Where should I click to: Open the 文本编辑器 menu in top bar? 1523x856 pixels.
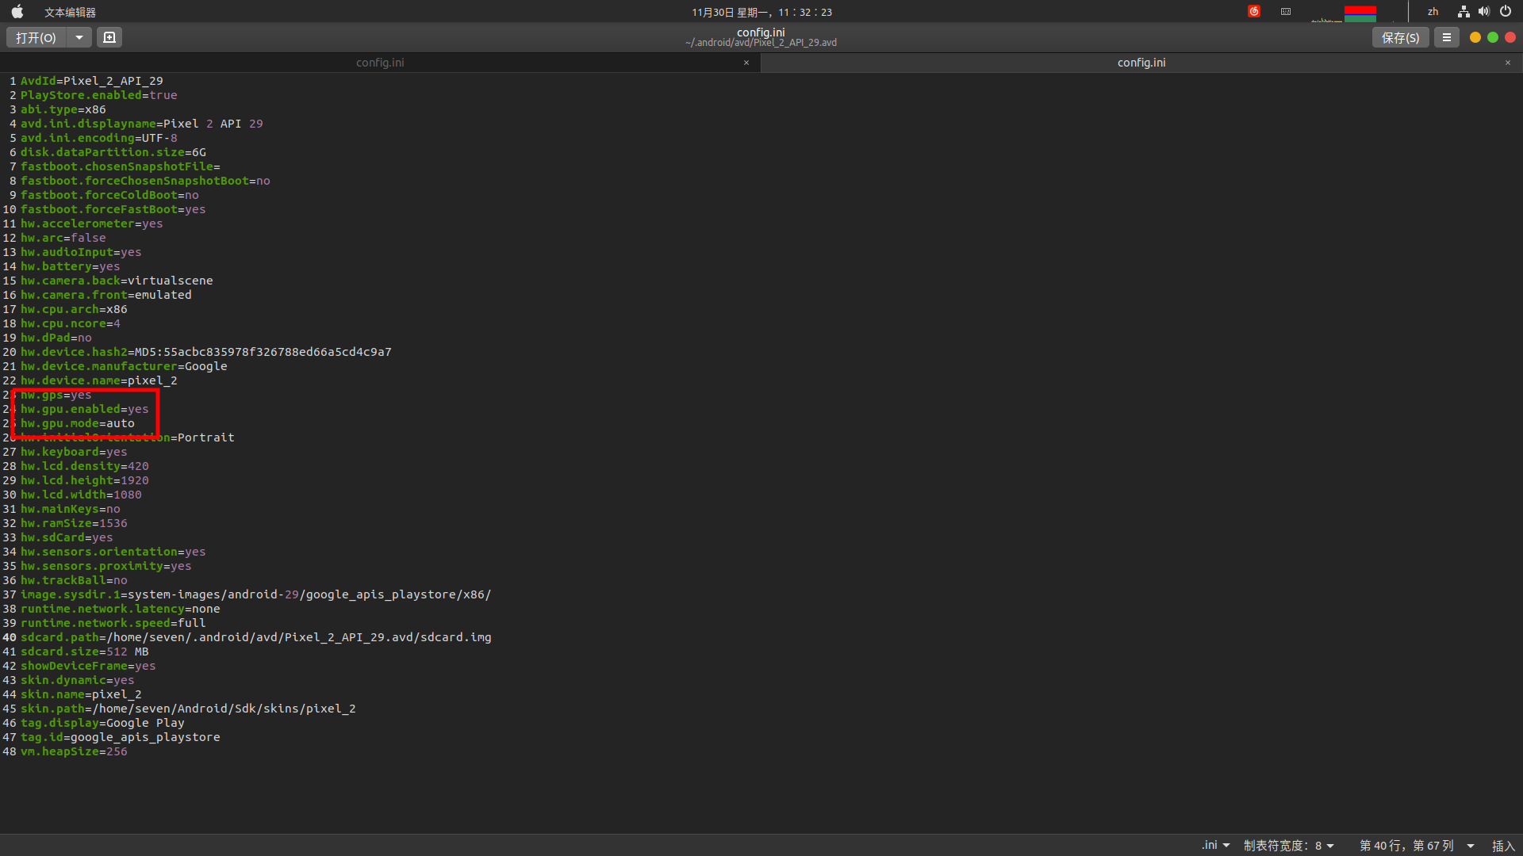pos(70,12)
